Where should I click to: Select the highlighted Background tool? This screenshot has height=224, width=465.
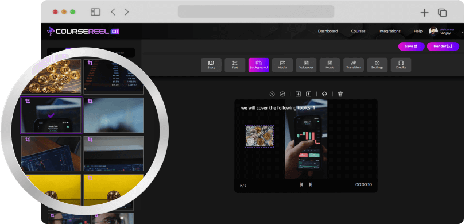[258, 65]
